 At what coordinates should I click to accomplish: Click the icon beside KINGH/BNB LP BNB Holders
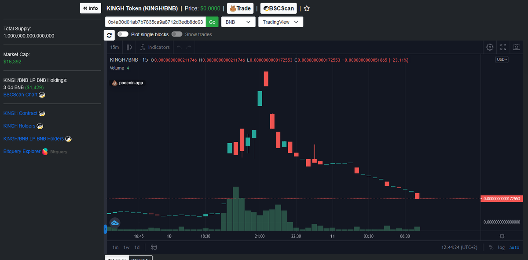click(x=68, y=139)
